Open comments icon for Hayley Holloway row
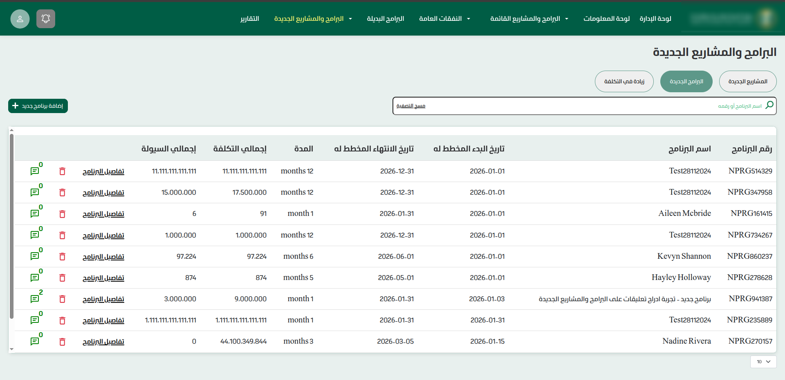 tap(35, 278)
